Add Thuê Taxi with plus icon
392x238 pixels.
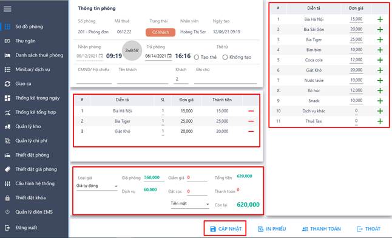click(x=380, y=121)
